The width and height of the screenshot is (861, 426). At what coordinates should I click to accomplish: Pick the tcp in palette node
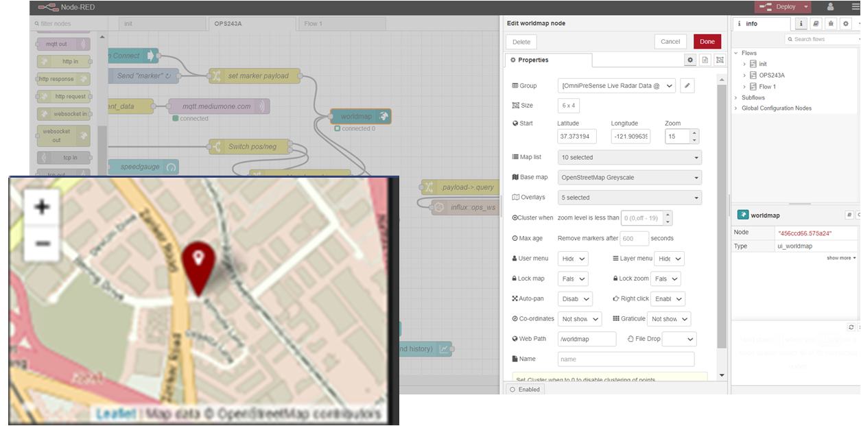pos(63,157)
